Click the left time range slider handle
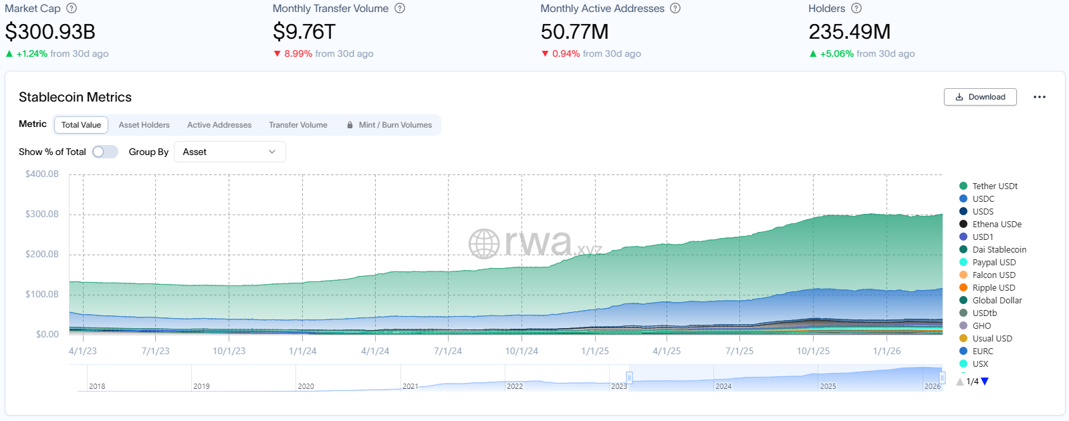1069x421 pixels. pos(629,378)
